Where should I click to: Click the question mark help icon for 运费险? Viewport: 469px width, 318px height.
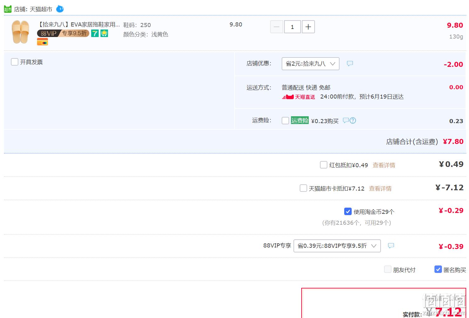point(353,120)
